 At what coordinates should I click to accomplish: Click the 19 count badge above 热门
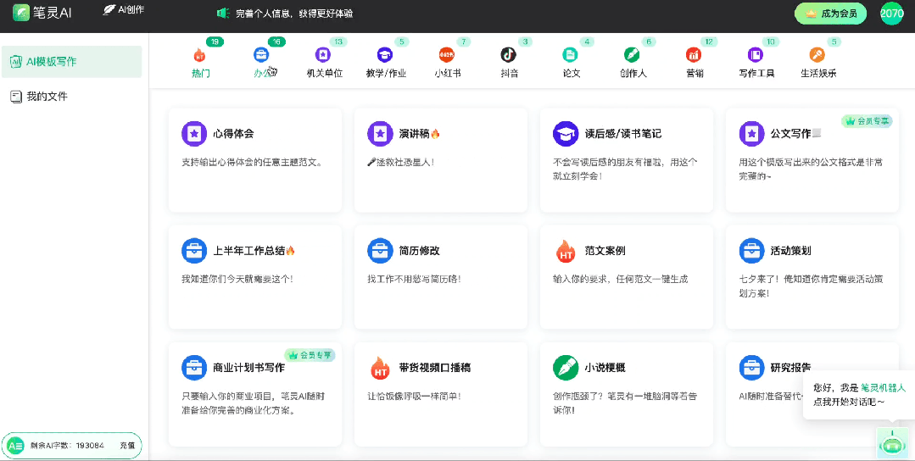pyautogui.click(x=215, y=42)
